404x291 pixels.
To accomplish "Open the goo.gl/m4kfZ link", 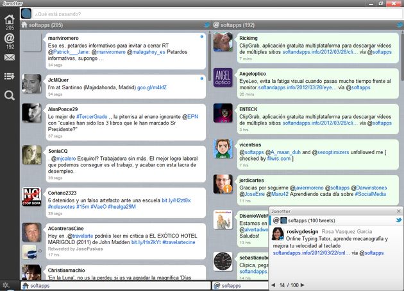I will tap(152, 87).
